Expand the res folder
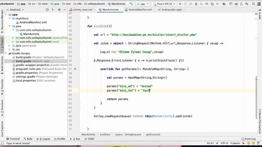This screenshot has height=147, width=262. (x=10, y=49)
